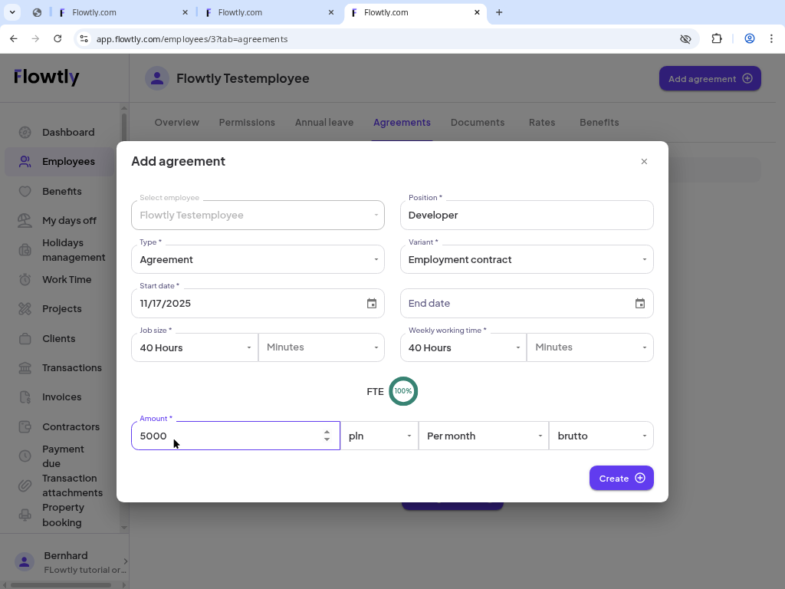This screenshot has width=785, height=589.
Task: Open the Invoices section icon
Action: pyautogui.click(x=24, y=397)
